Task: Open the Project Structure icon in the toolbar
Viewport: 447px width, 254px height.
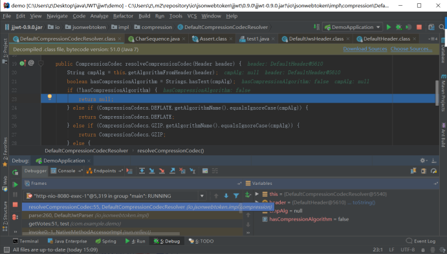Action: tap(431, 27)
